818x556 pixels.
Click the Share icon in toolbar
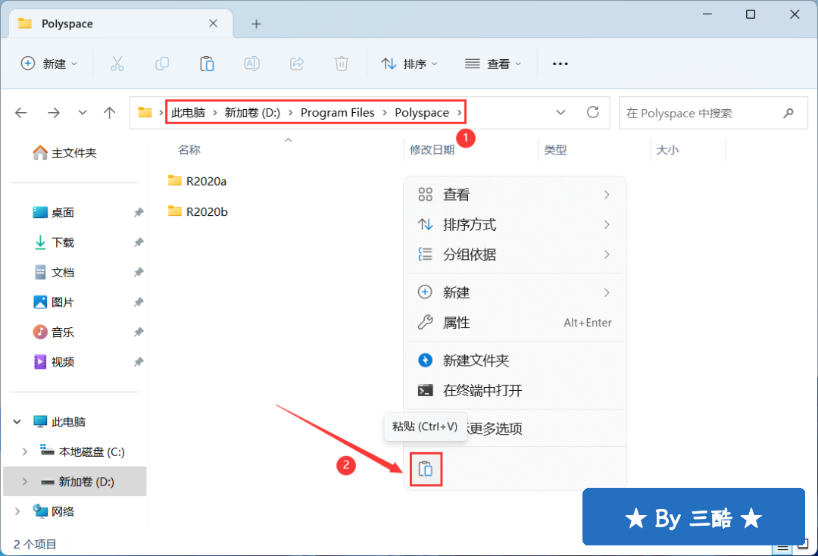(297, 64)
